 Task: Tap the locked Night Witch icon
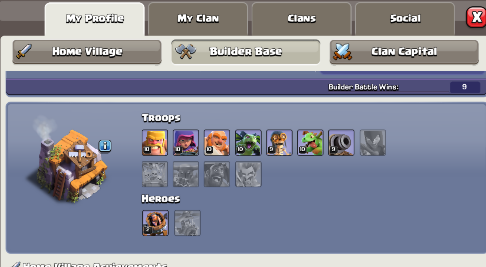(373, 143)
